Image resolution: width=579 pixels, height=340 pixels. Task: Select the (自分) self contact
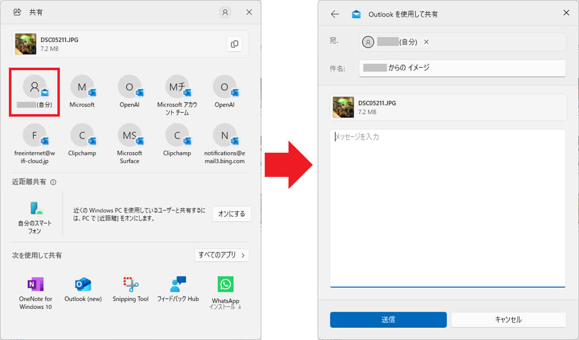point(35,92)
